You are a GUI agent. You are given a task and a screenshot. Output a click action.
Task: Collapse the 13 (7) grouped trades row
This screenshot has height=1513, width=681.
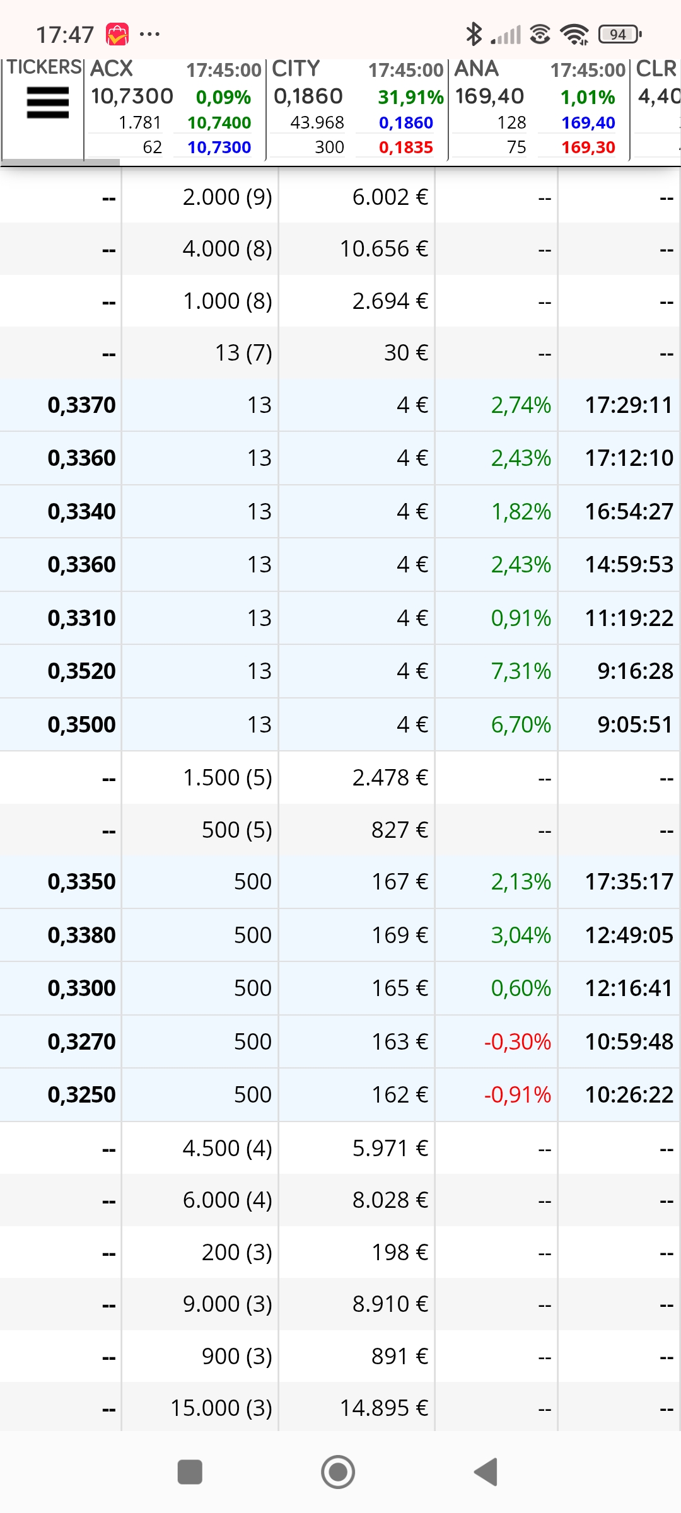point(340,352)
